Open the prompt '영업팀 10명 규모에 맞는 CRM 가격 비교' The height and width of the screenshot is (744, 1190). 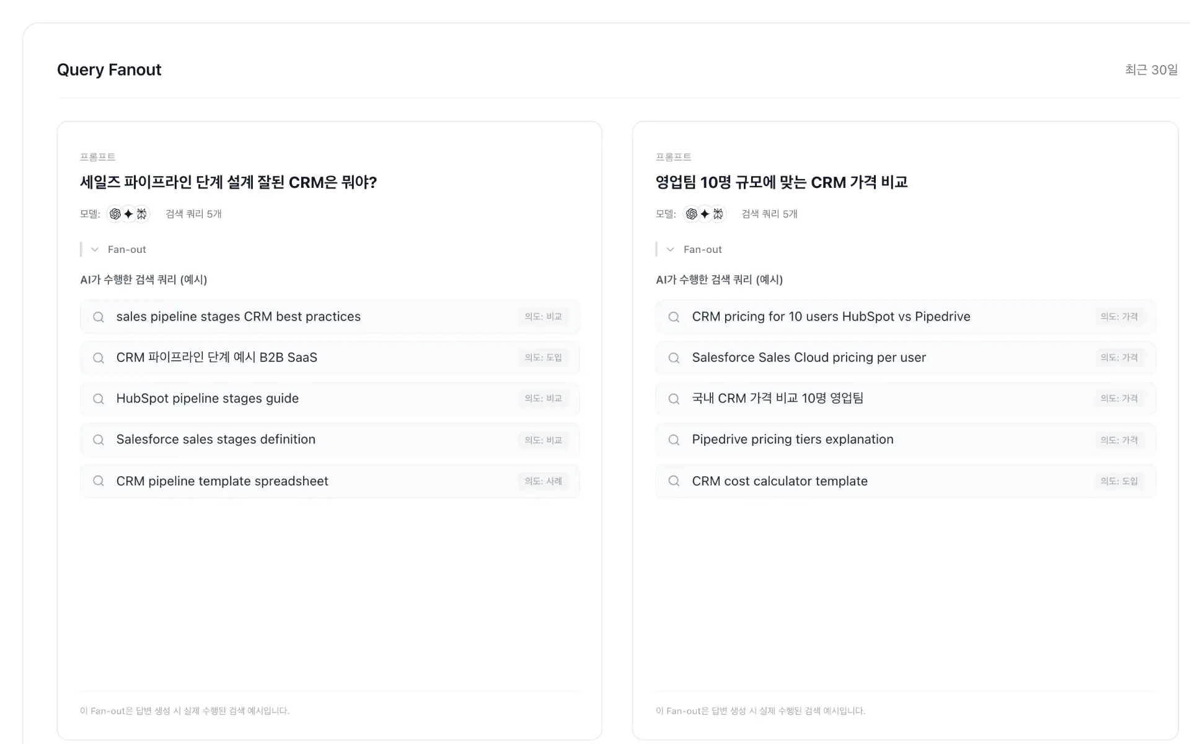pos(781,182)
